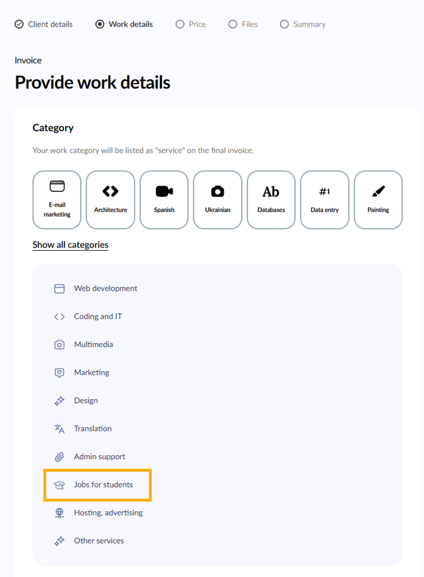The image size is (424, 577).
Task: Select Other services list entry
Action: tap(98, 541)
